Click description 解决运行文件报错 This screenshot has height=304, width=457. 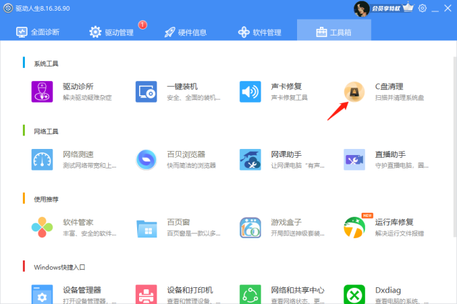tap(399, 234)
